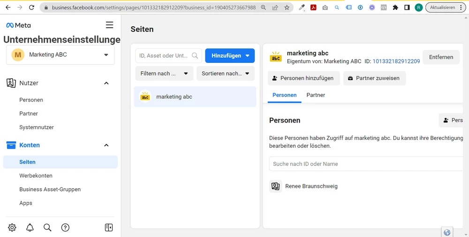The width and height of the screenshot is (469, 237).
Task: Open the hamburger menu next to Meta logo
Action: click(109, 25)
